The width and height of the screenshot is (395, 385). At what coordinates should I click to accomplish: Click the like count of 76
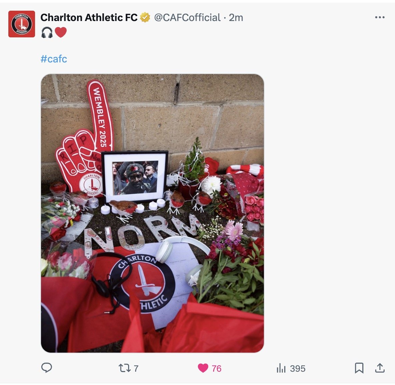click(217, 368)
